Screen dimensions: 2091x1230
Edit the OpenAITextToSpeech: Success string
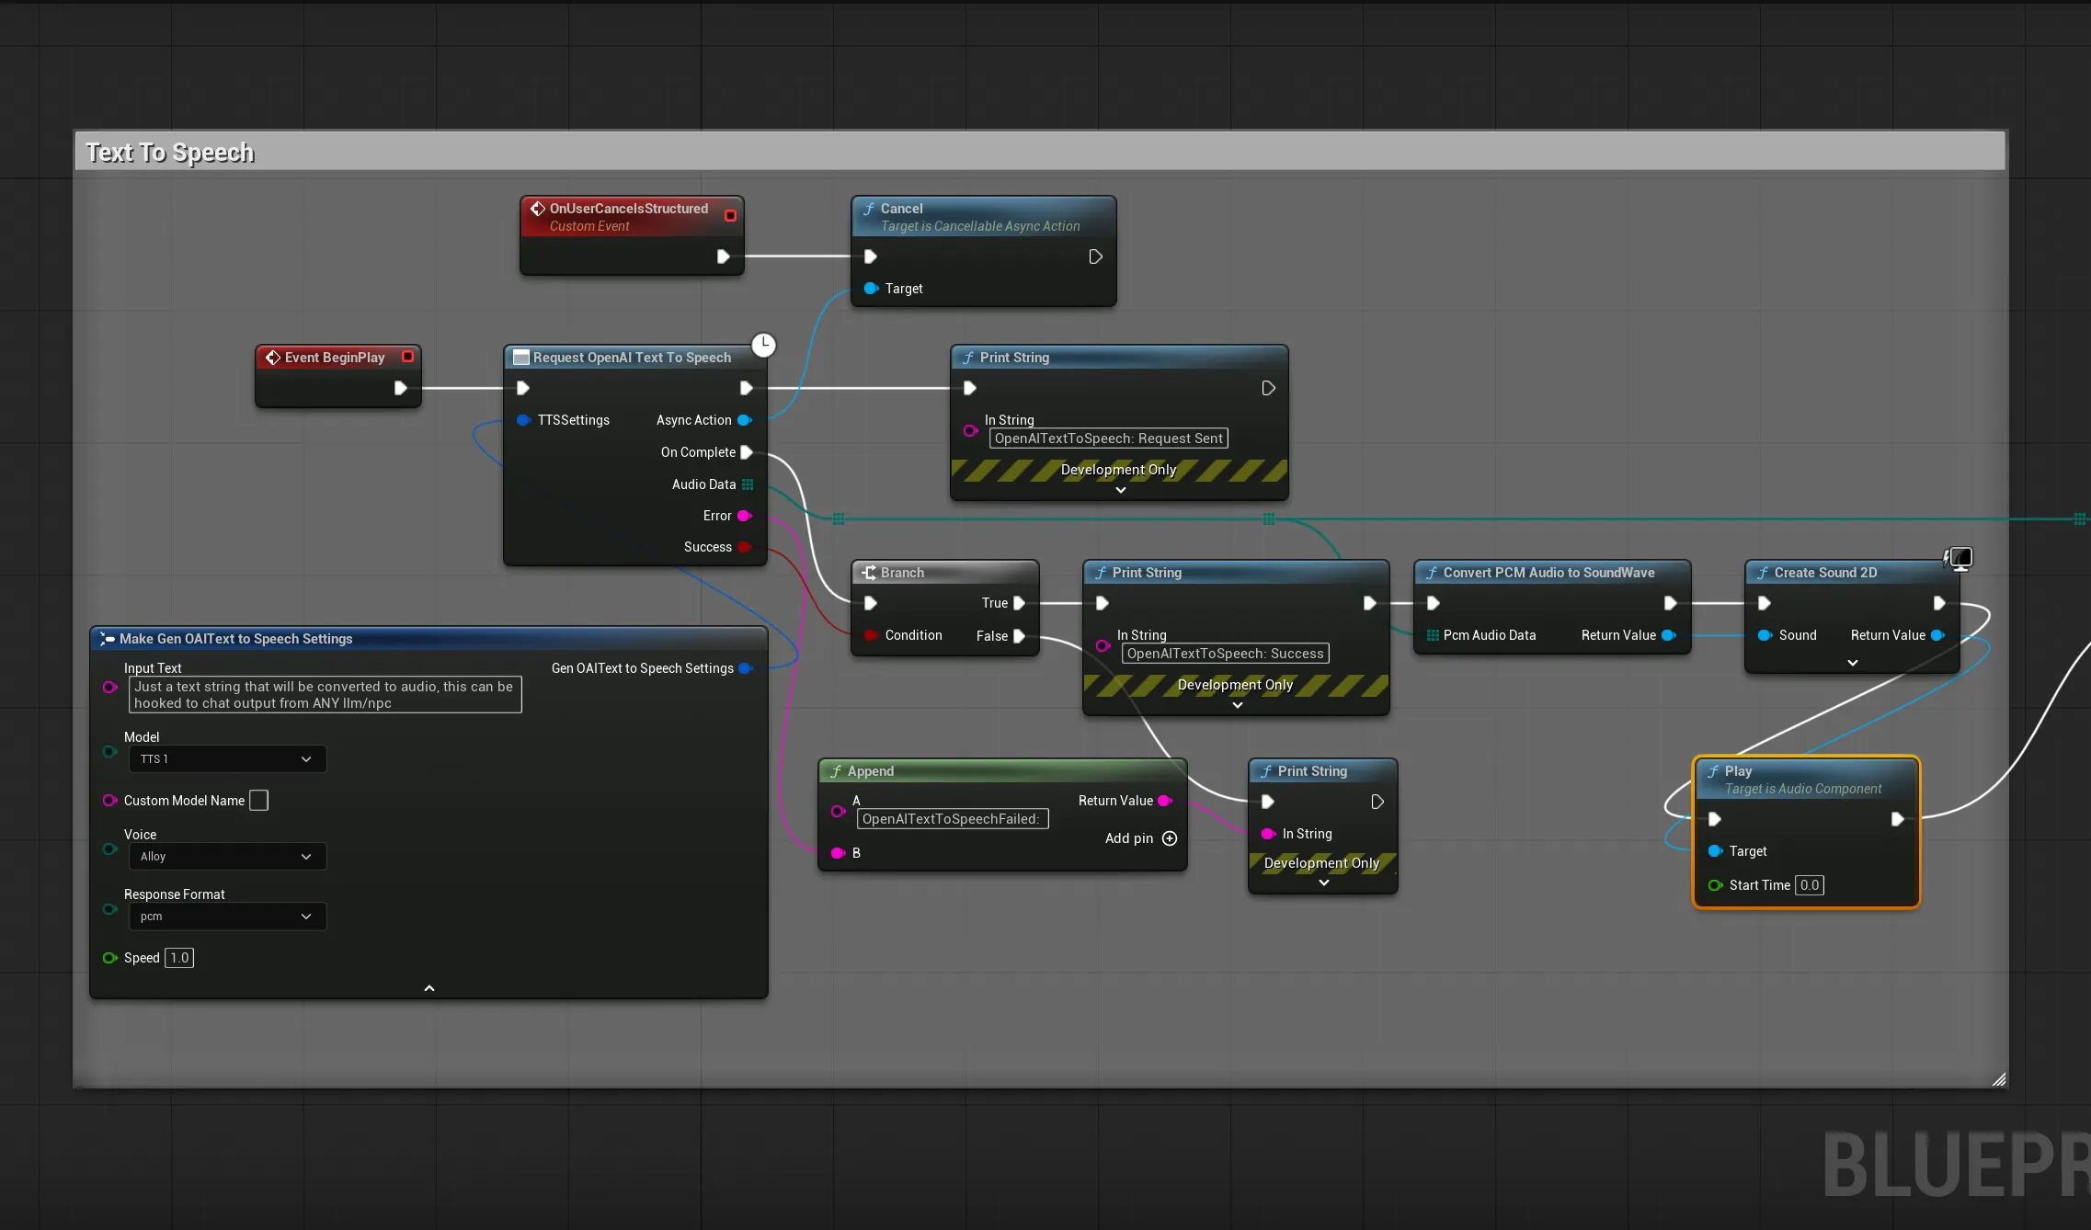coord(1226,654)
